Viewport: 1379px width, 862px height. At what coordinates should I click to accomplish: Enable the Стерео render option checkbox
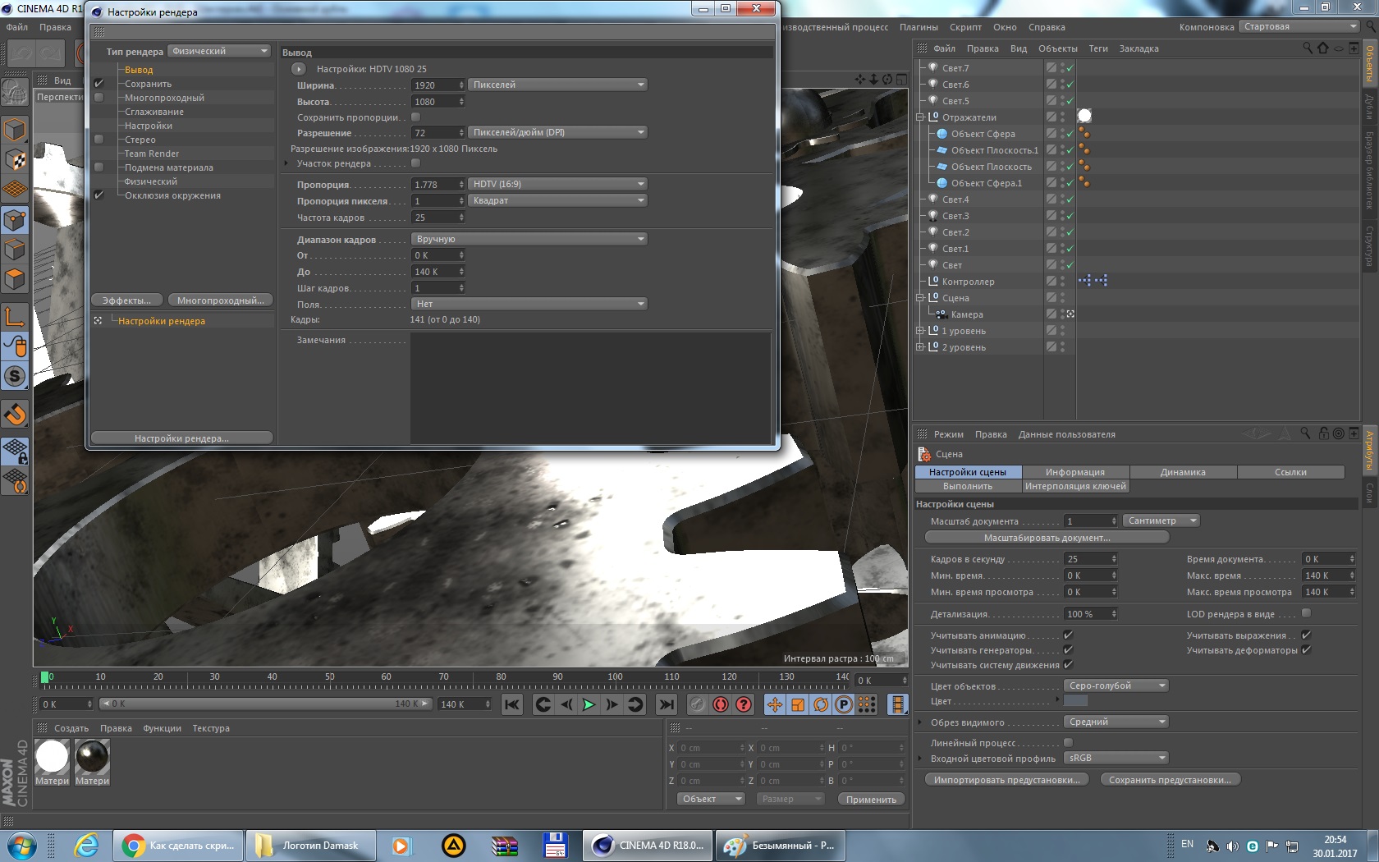(99, 140)
